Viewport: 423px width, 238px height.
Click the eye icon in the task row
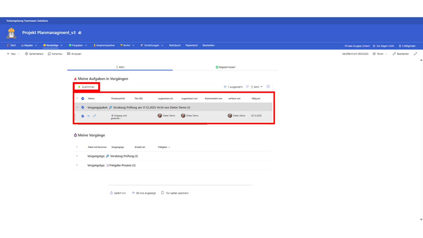click(x=89, y=116)
